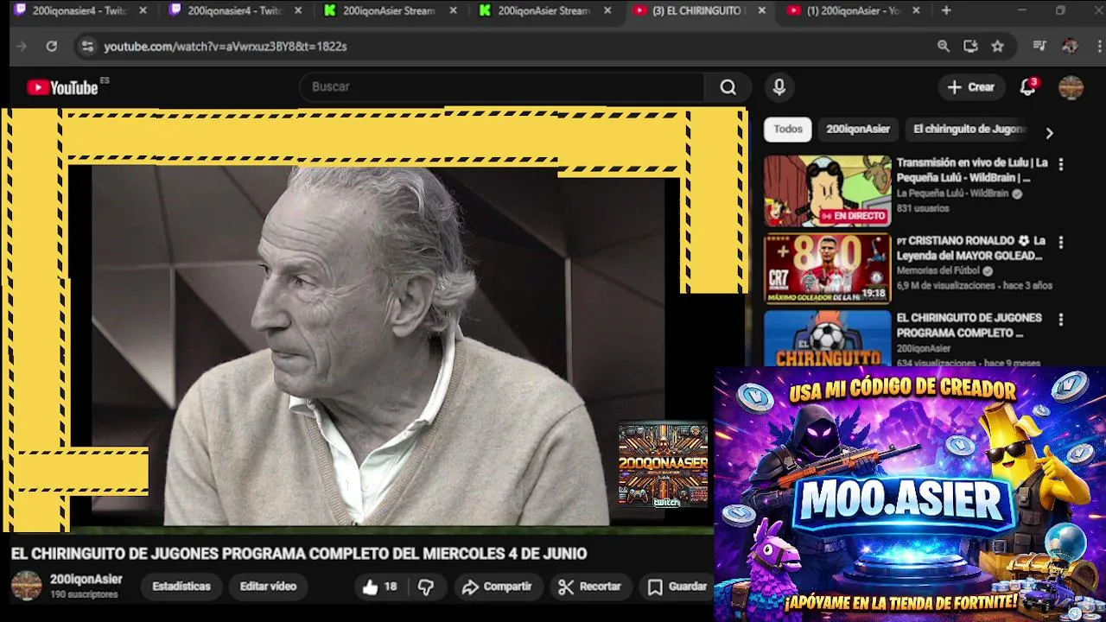The width and height of the screenshot is (1106, 622).
Task: Select the Todos filter chip
Action: [x=788, y=129]
